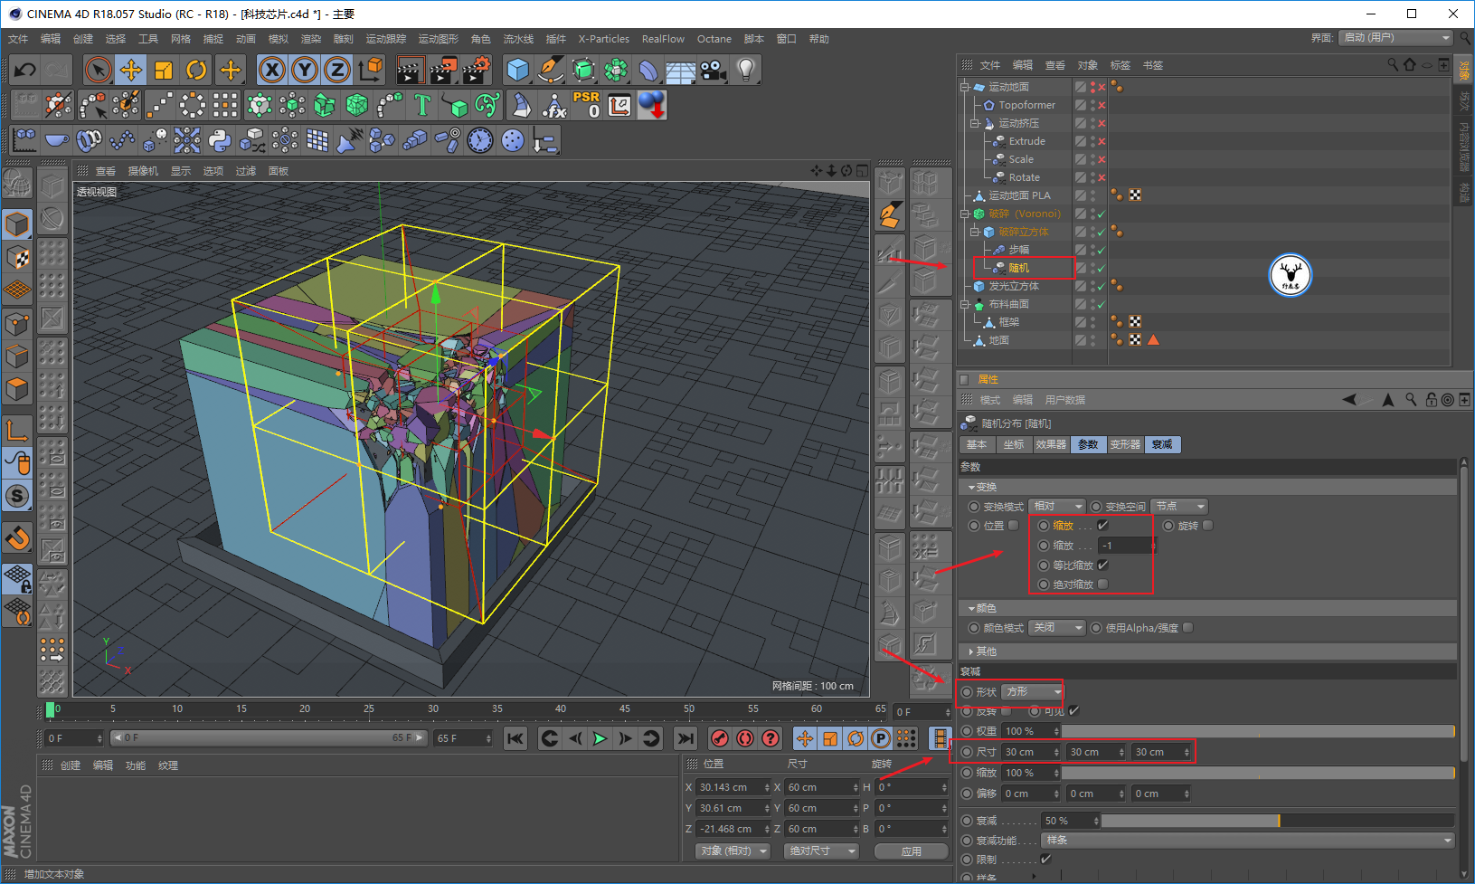The width and height of the screenshot is (1475, 884).
Task: Add a cube primitive object
Action: (518, 70)
